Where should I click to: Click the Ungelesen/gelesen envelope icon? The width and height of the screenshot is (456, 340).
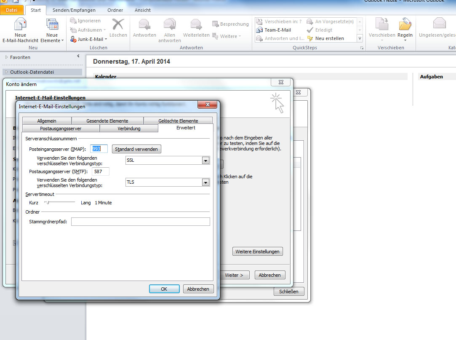[x=439, y=23]
